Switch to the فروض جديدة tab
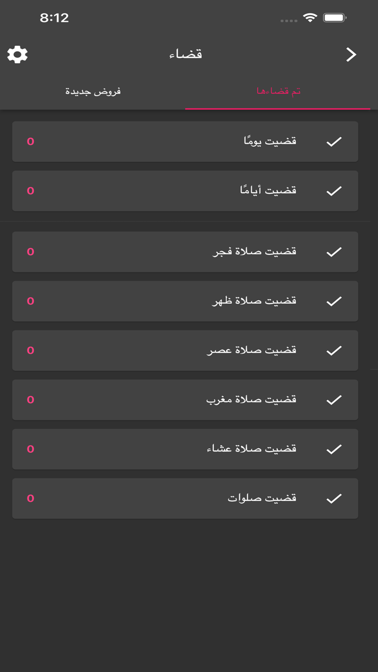378x672 pixels. click(x=93, y=91)
